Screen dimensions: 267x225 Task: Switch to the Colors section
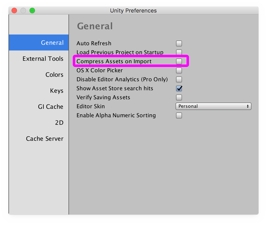point(39,74)
